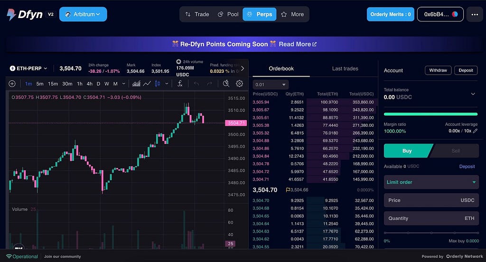Switch to the Last trades tab
This screenshot has width=486, height=262.
pos(345,69)
